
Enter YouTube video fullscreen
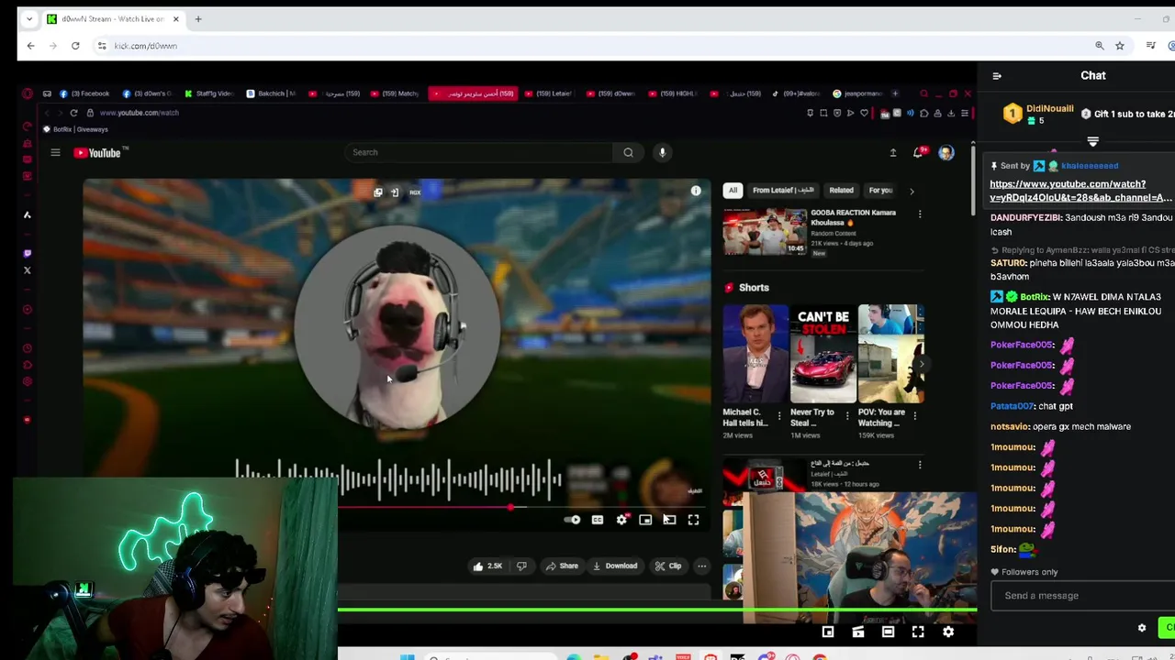[x=693, y=520]
